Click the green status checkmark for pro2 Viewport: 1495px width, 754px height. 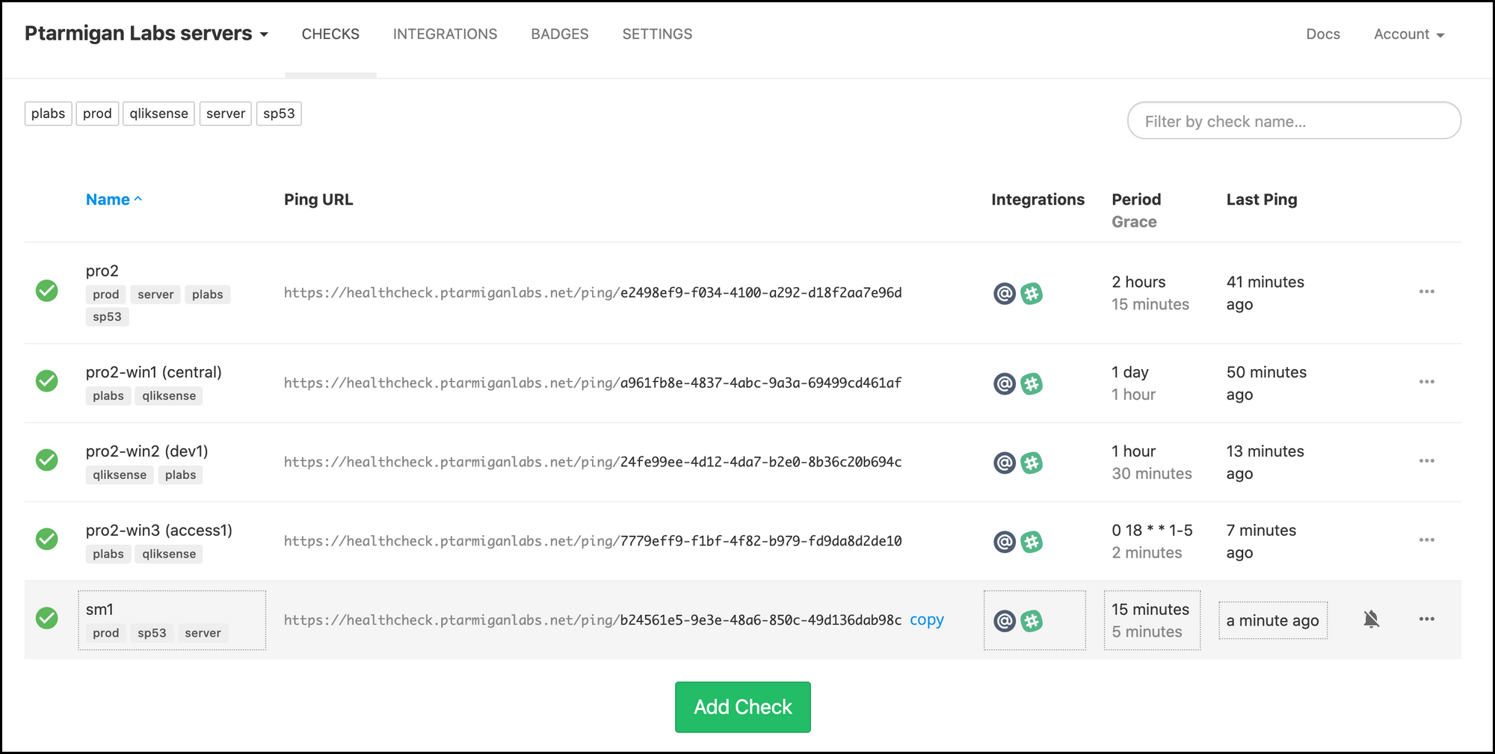(47, 291)
